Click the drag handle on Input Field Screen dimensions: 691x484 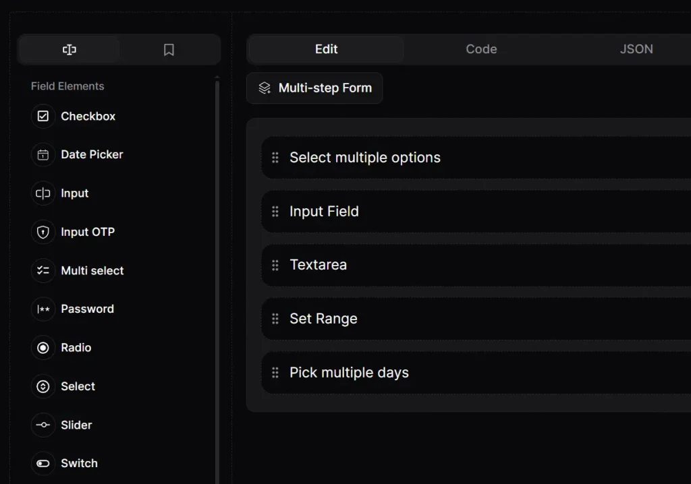point(275,211)
